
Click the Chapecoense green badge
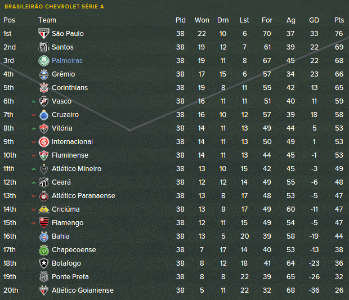point(43,250)
